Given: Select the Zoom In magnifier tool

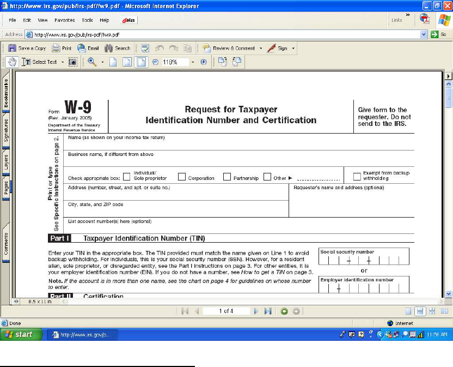Looking at the screenshot, I should coord(92,62).
